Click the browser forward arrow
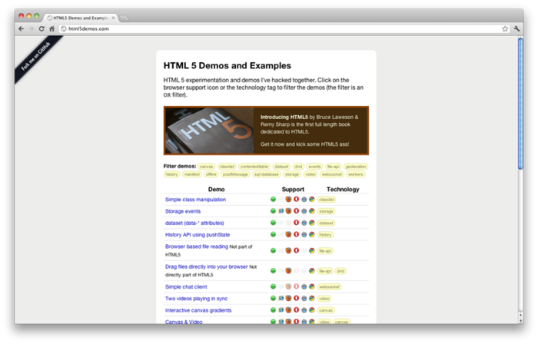The width and height of the screenshot is (538, 344). coord(32,28)
